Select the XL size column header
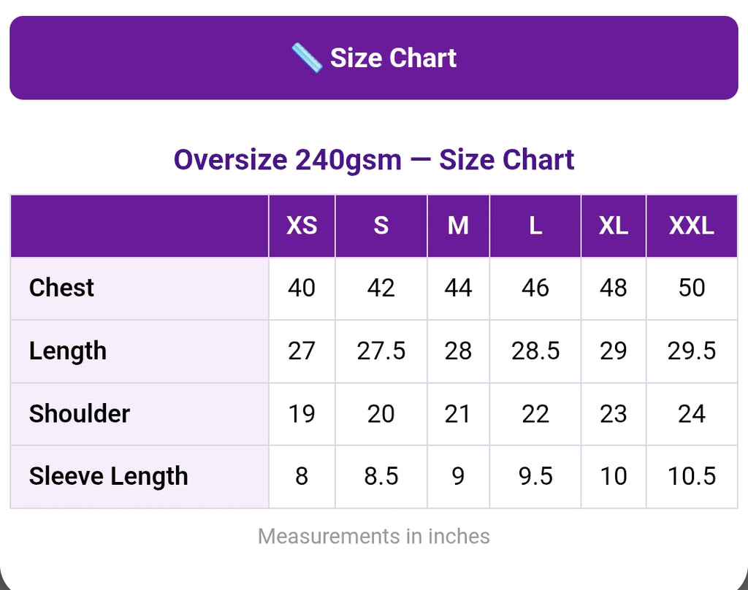Image resolution: width=748 pixels, height=590 pixels. (614, 226)
